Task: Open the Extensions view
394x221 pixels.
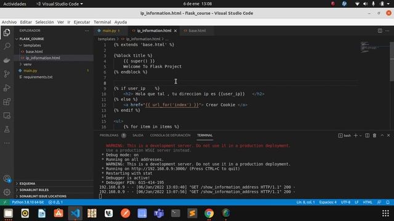Action: coord(7,102)
